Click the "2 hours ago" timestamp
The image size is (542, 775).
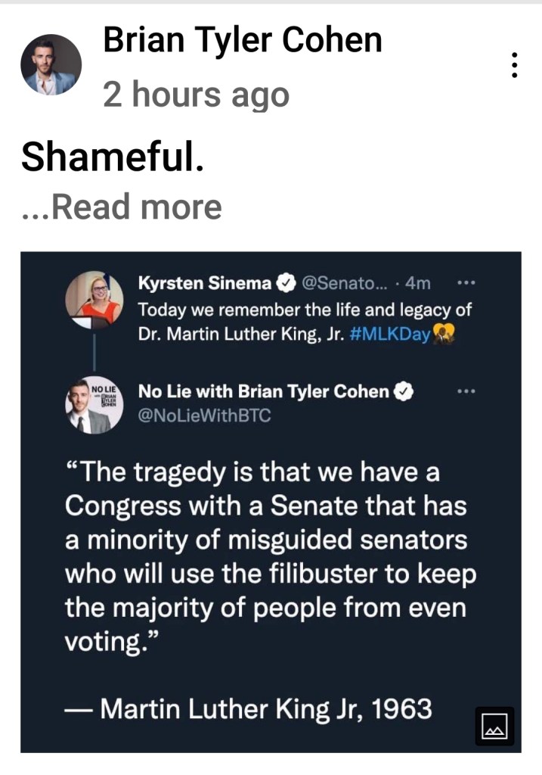pyautogui.click(x=196, y=95)
